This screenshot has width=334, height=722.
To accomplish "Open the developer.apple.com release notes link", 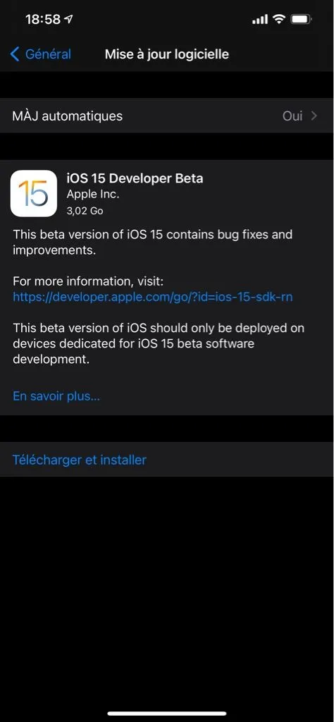I will click(153, 297).
